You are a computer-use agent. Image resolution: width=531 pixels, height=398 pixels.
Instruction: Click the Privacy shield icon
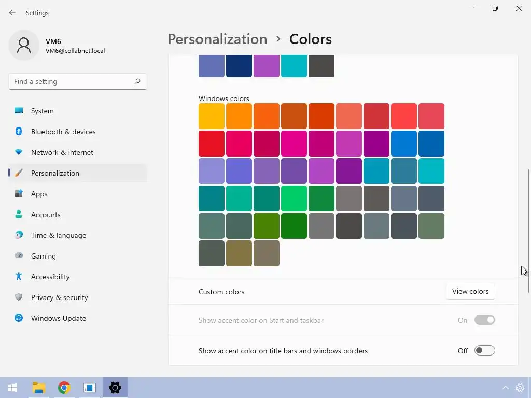point(19,297)
